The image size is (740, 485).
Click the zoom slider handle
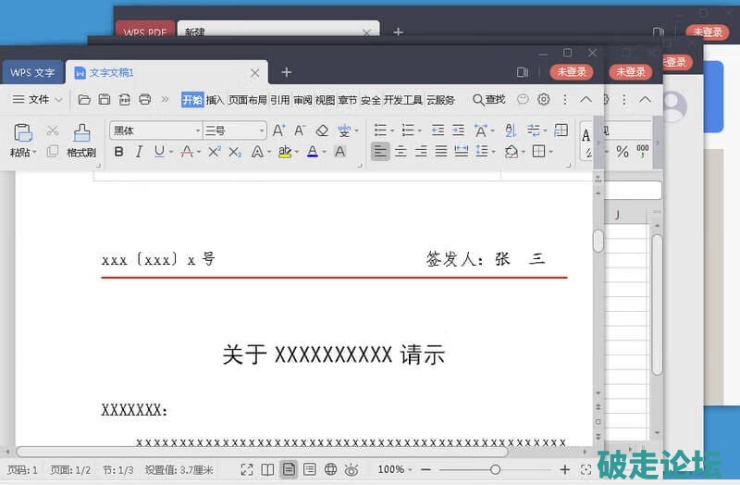tap(495, 469)
